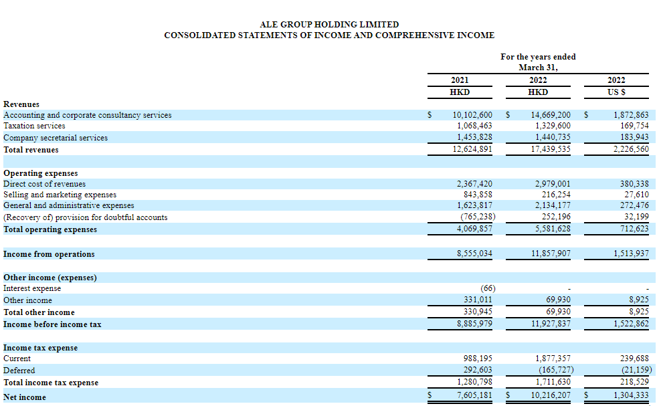Select income from operations 8,555,034

pos(474,253)
